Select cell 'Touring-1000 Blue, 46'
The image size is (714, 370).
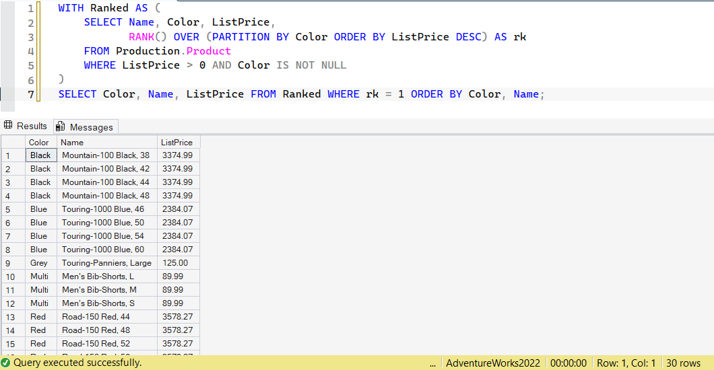(x=107, y=209)
